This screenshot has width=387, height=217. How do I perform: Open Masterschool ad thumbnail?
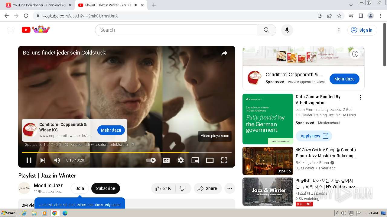pyautogui.click(x=268, y=119)
